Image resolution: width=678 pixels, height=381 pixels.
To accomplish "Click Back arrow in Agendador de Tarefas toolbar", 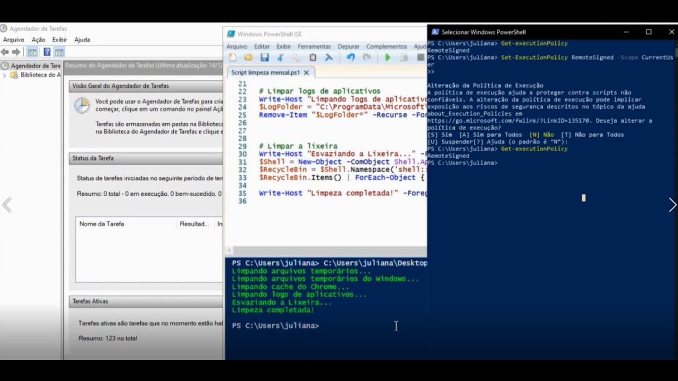I will (5, 52).
